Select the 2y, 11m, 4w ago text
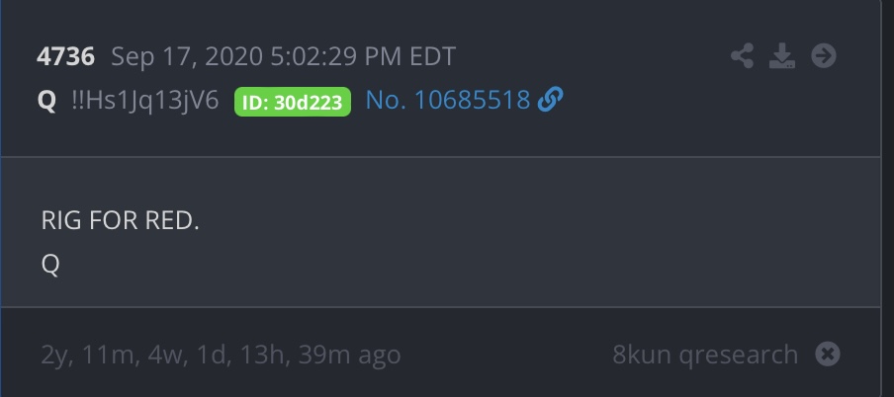 221,355
